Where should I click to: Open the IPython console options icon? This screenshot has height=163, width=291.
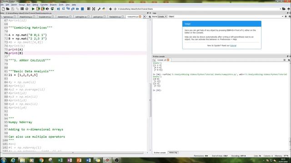click(289, 60)
